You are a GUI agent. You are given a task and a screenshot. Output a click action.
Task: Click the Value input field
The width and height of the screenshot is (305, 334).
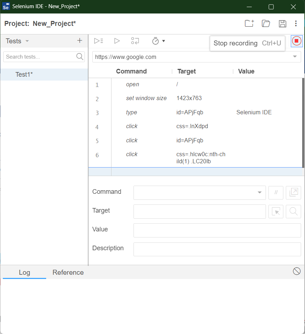pyautogui.click(x=217, y=230)
